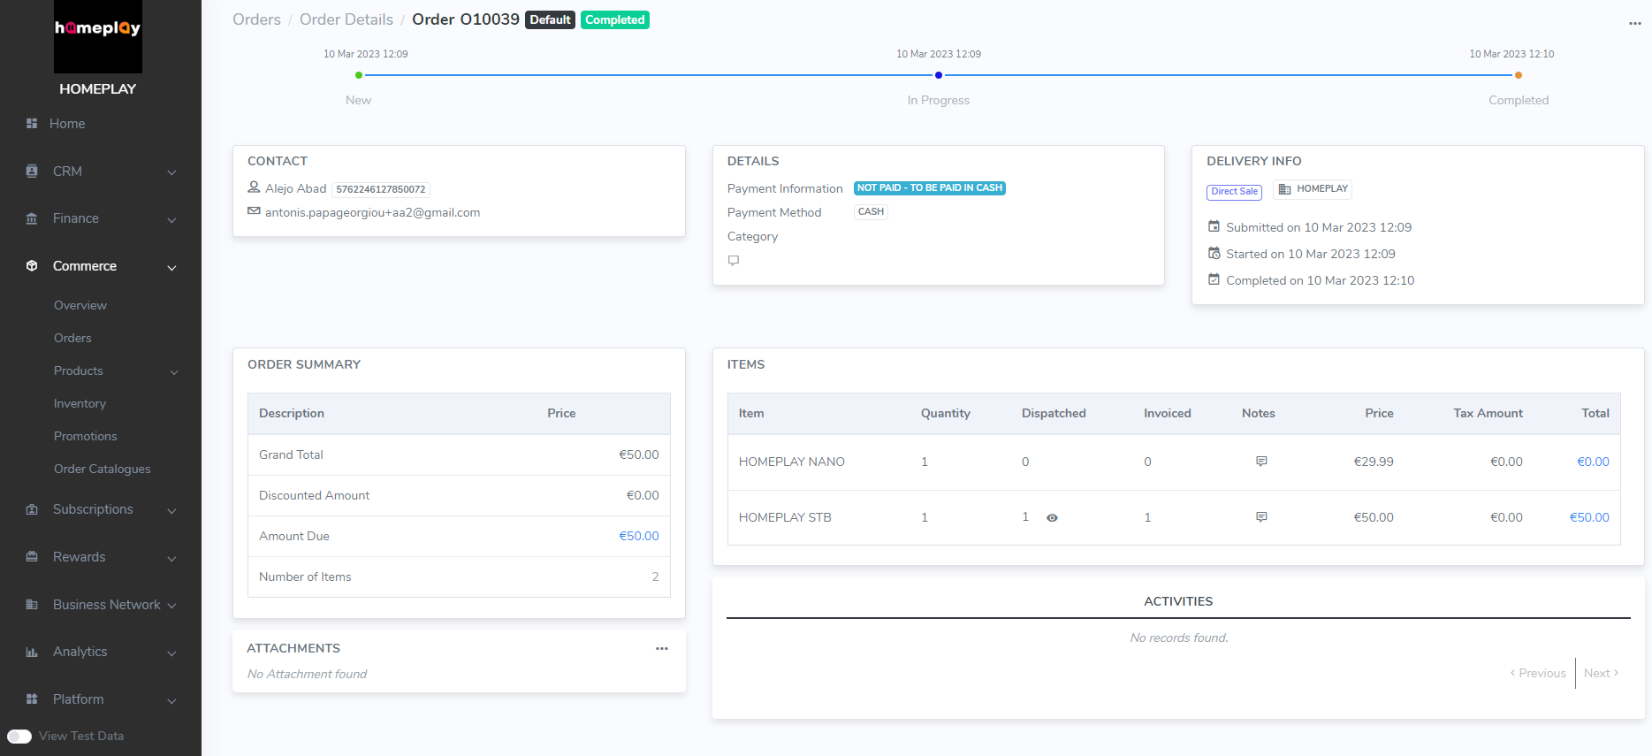Navigate to Orders breadcrumb link
This screenshot has width=1652, height=756.
(x=256, y=19)
